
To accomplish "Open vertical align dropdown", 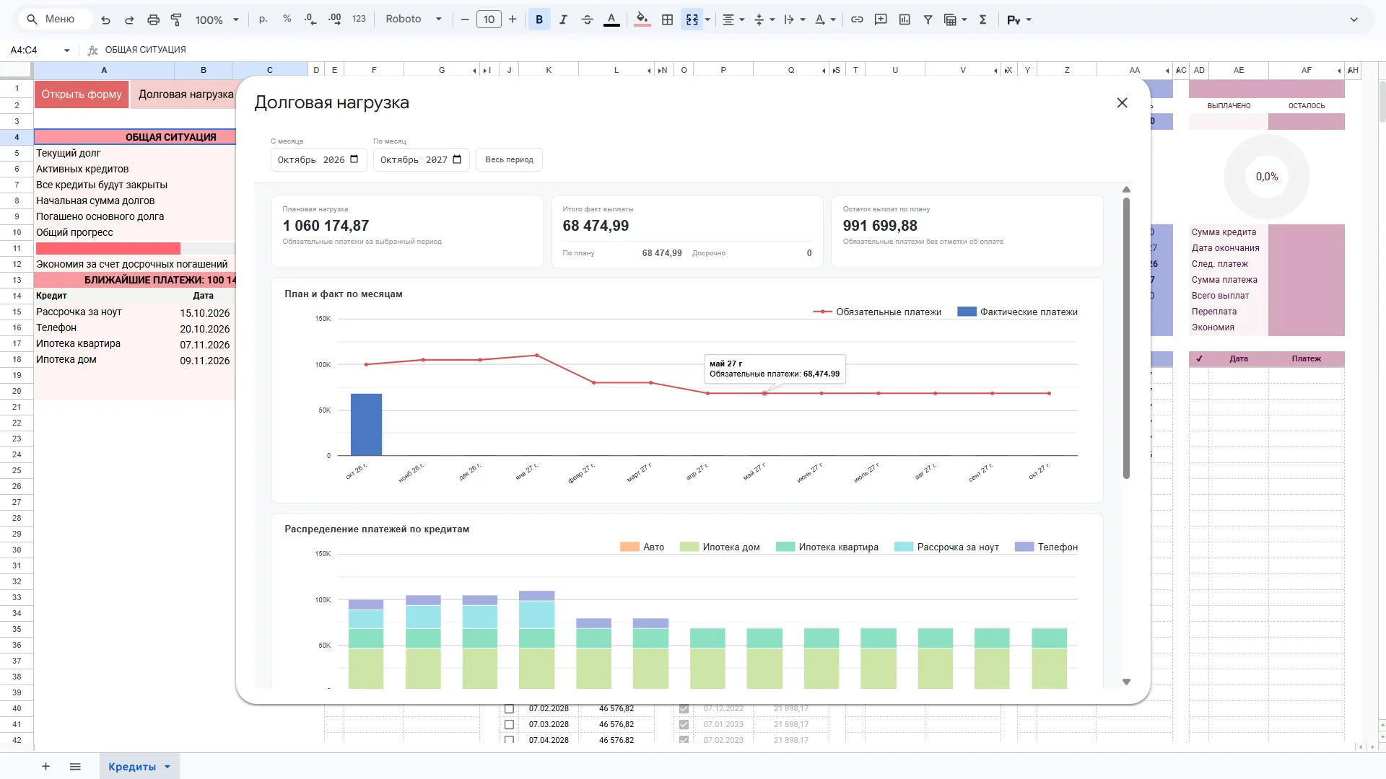I will click(x=764, y=19).
